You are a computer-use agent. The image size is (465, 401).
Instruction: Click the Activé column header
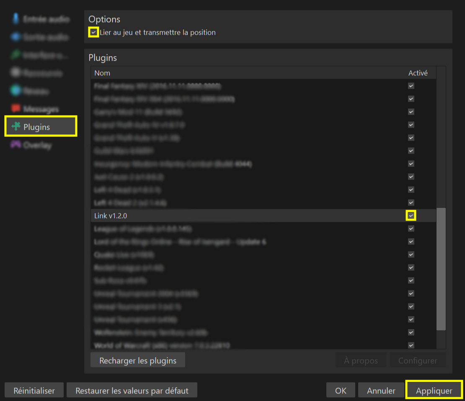tap(418, 73)
